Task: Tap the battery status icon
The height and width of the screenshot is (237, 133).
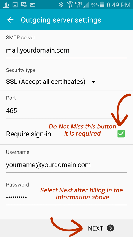Action: (x=102, y=5)
